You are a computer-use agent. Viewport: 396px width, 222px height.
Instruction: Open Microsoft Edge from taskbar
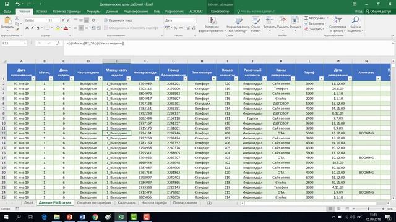tap(44, 216)
